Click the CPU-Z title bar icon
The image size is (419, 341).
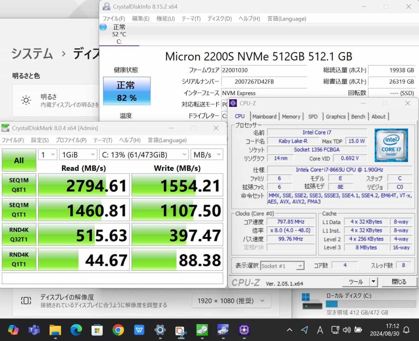[234, 103]
